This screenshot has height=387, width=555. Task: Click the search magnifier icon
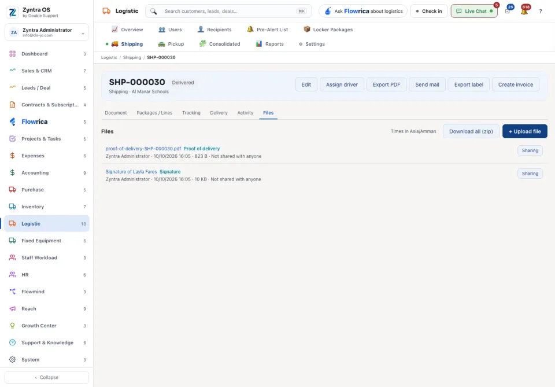pyautogui.click(x=153, y=12)
